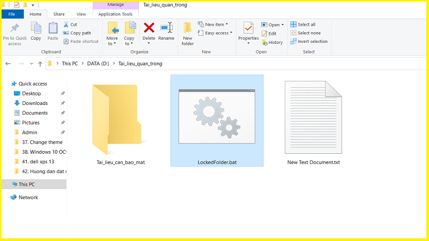Click Tai_lieu_quan_trong in the address bar
Image resolution: width=429 pixels, height=241 pixels.
point(140,63)
